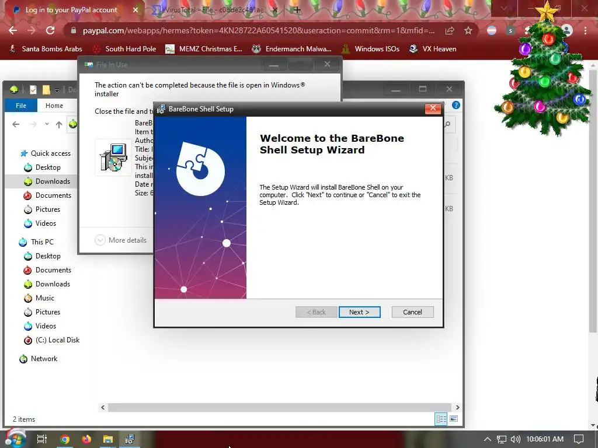Close the PayPal login tab
The image size is (598, 448).
[135, 10]
